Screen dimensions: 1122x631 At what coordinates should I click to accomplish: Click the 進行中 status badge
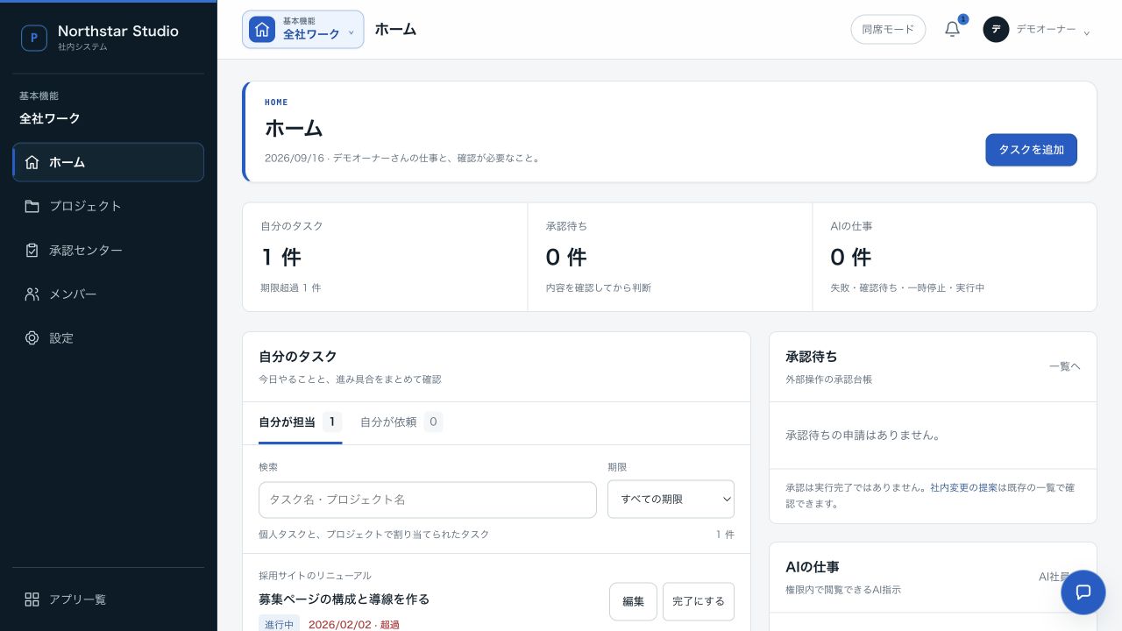click(279, 625)
